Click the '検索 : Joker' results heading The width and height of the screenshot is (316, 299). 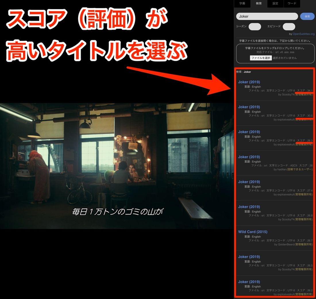pyautogui.click(x=243, y=72)
